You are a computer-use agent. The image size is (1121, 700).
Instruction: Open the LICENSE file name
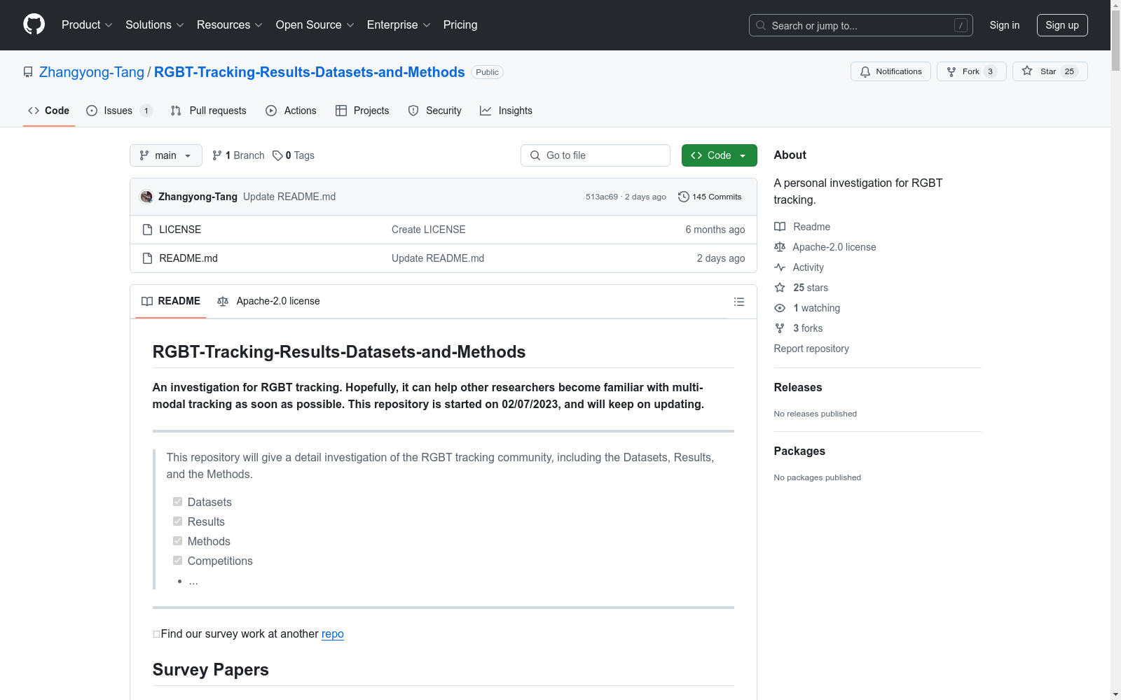pyautogui.click(x=180, y=230)
